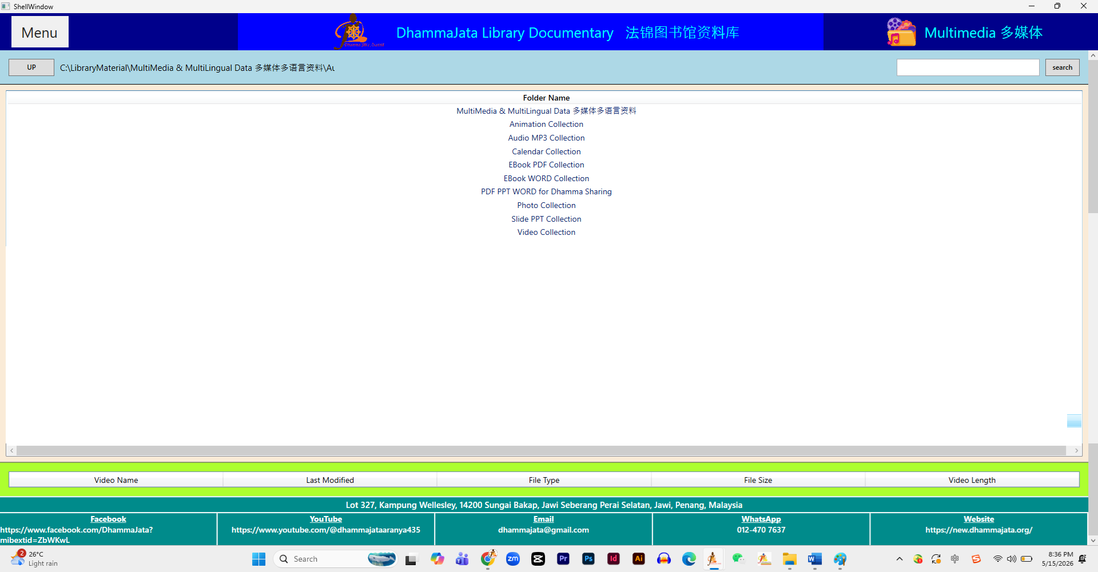Click the Last Modified column header
1098x572 pixels.
coord(330,480)
